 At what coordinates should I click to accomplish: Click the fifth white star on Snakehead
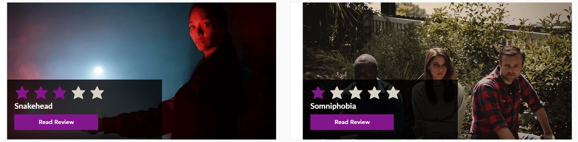(97, 93)
